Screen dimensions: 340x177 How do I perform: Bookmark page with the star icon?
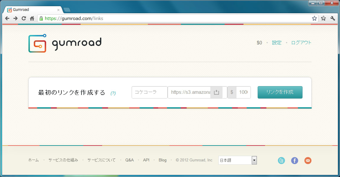(314, 19)
